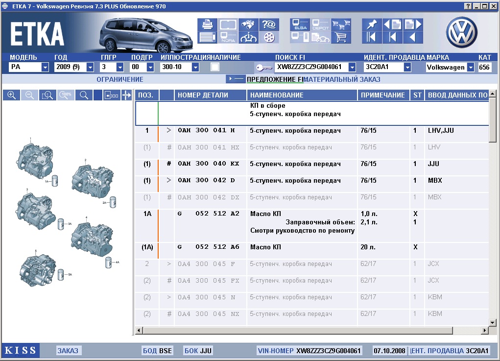The width and height of the screenshot is (500, 361).
Task: Click the printer icon in toolbar
Action: click(x=207, y=24)
